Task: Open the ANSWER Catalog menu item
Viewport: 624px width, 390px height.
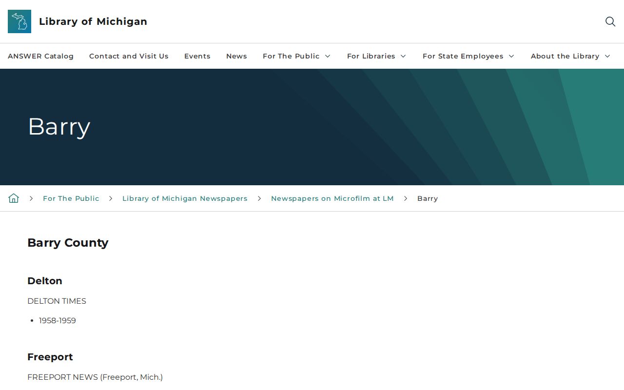Action: coord(40,56)
